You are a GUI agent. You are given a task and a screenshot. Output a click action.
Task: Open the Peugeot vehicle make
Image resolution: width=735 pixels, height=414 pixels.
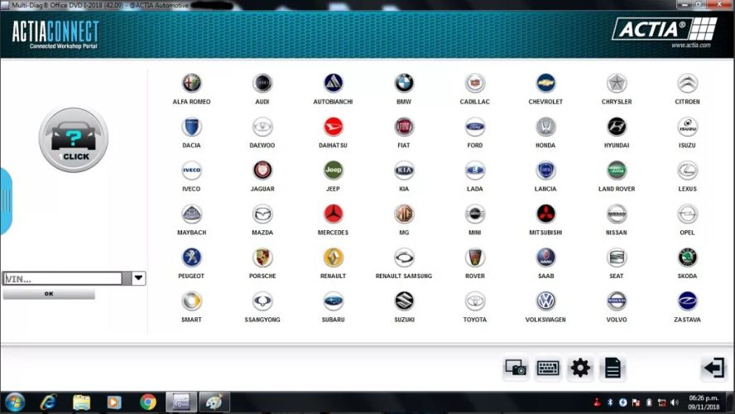tap(191, 258)
